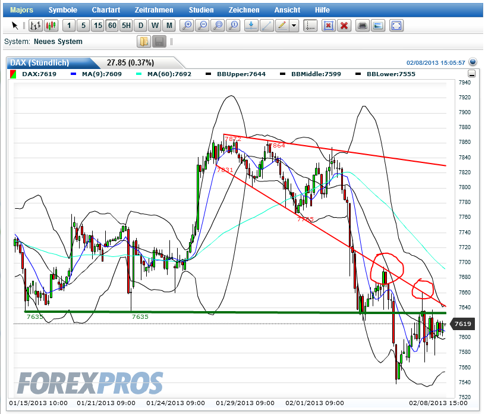Viewport: 485px width, 414px height.
Task: Click the 7619 price label on the axis
Action: point(463,324)
